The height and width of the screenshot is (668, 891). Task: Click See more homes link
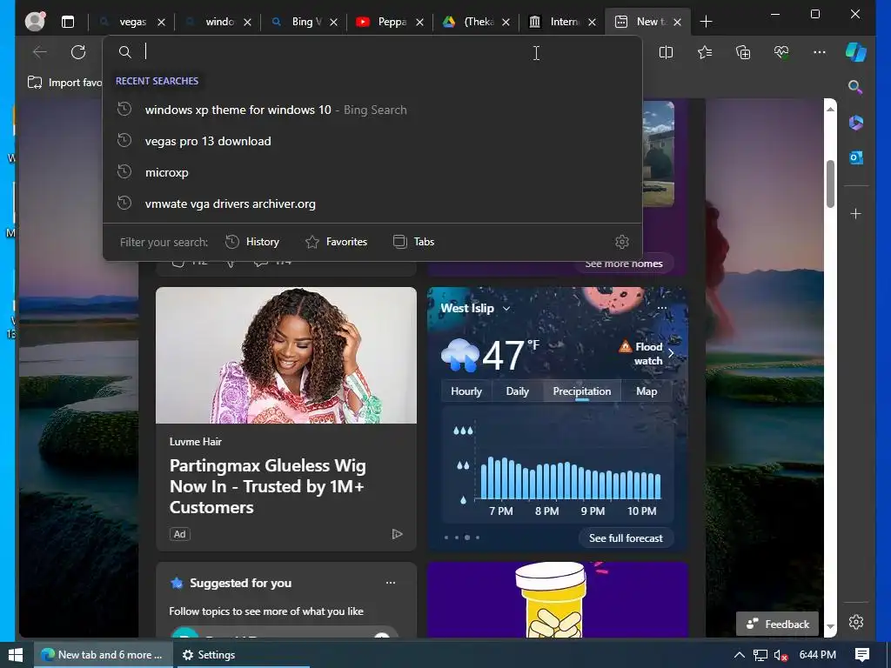623,264
